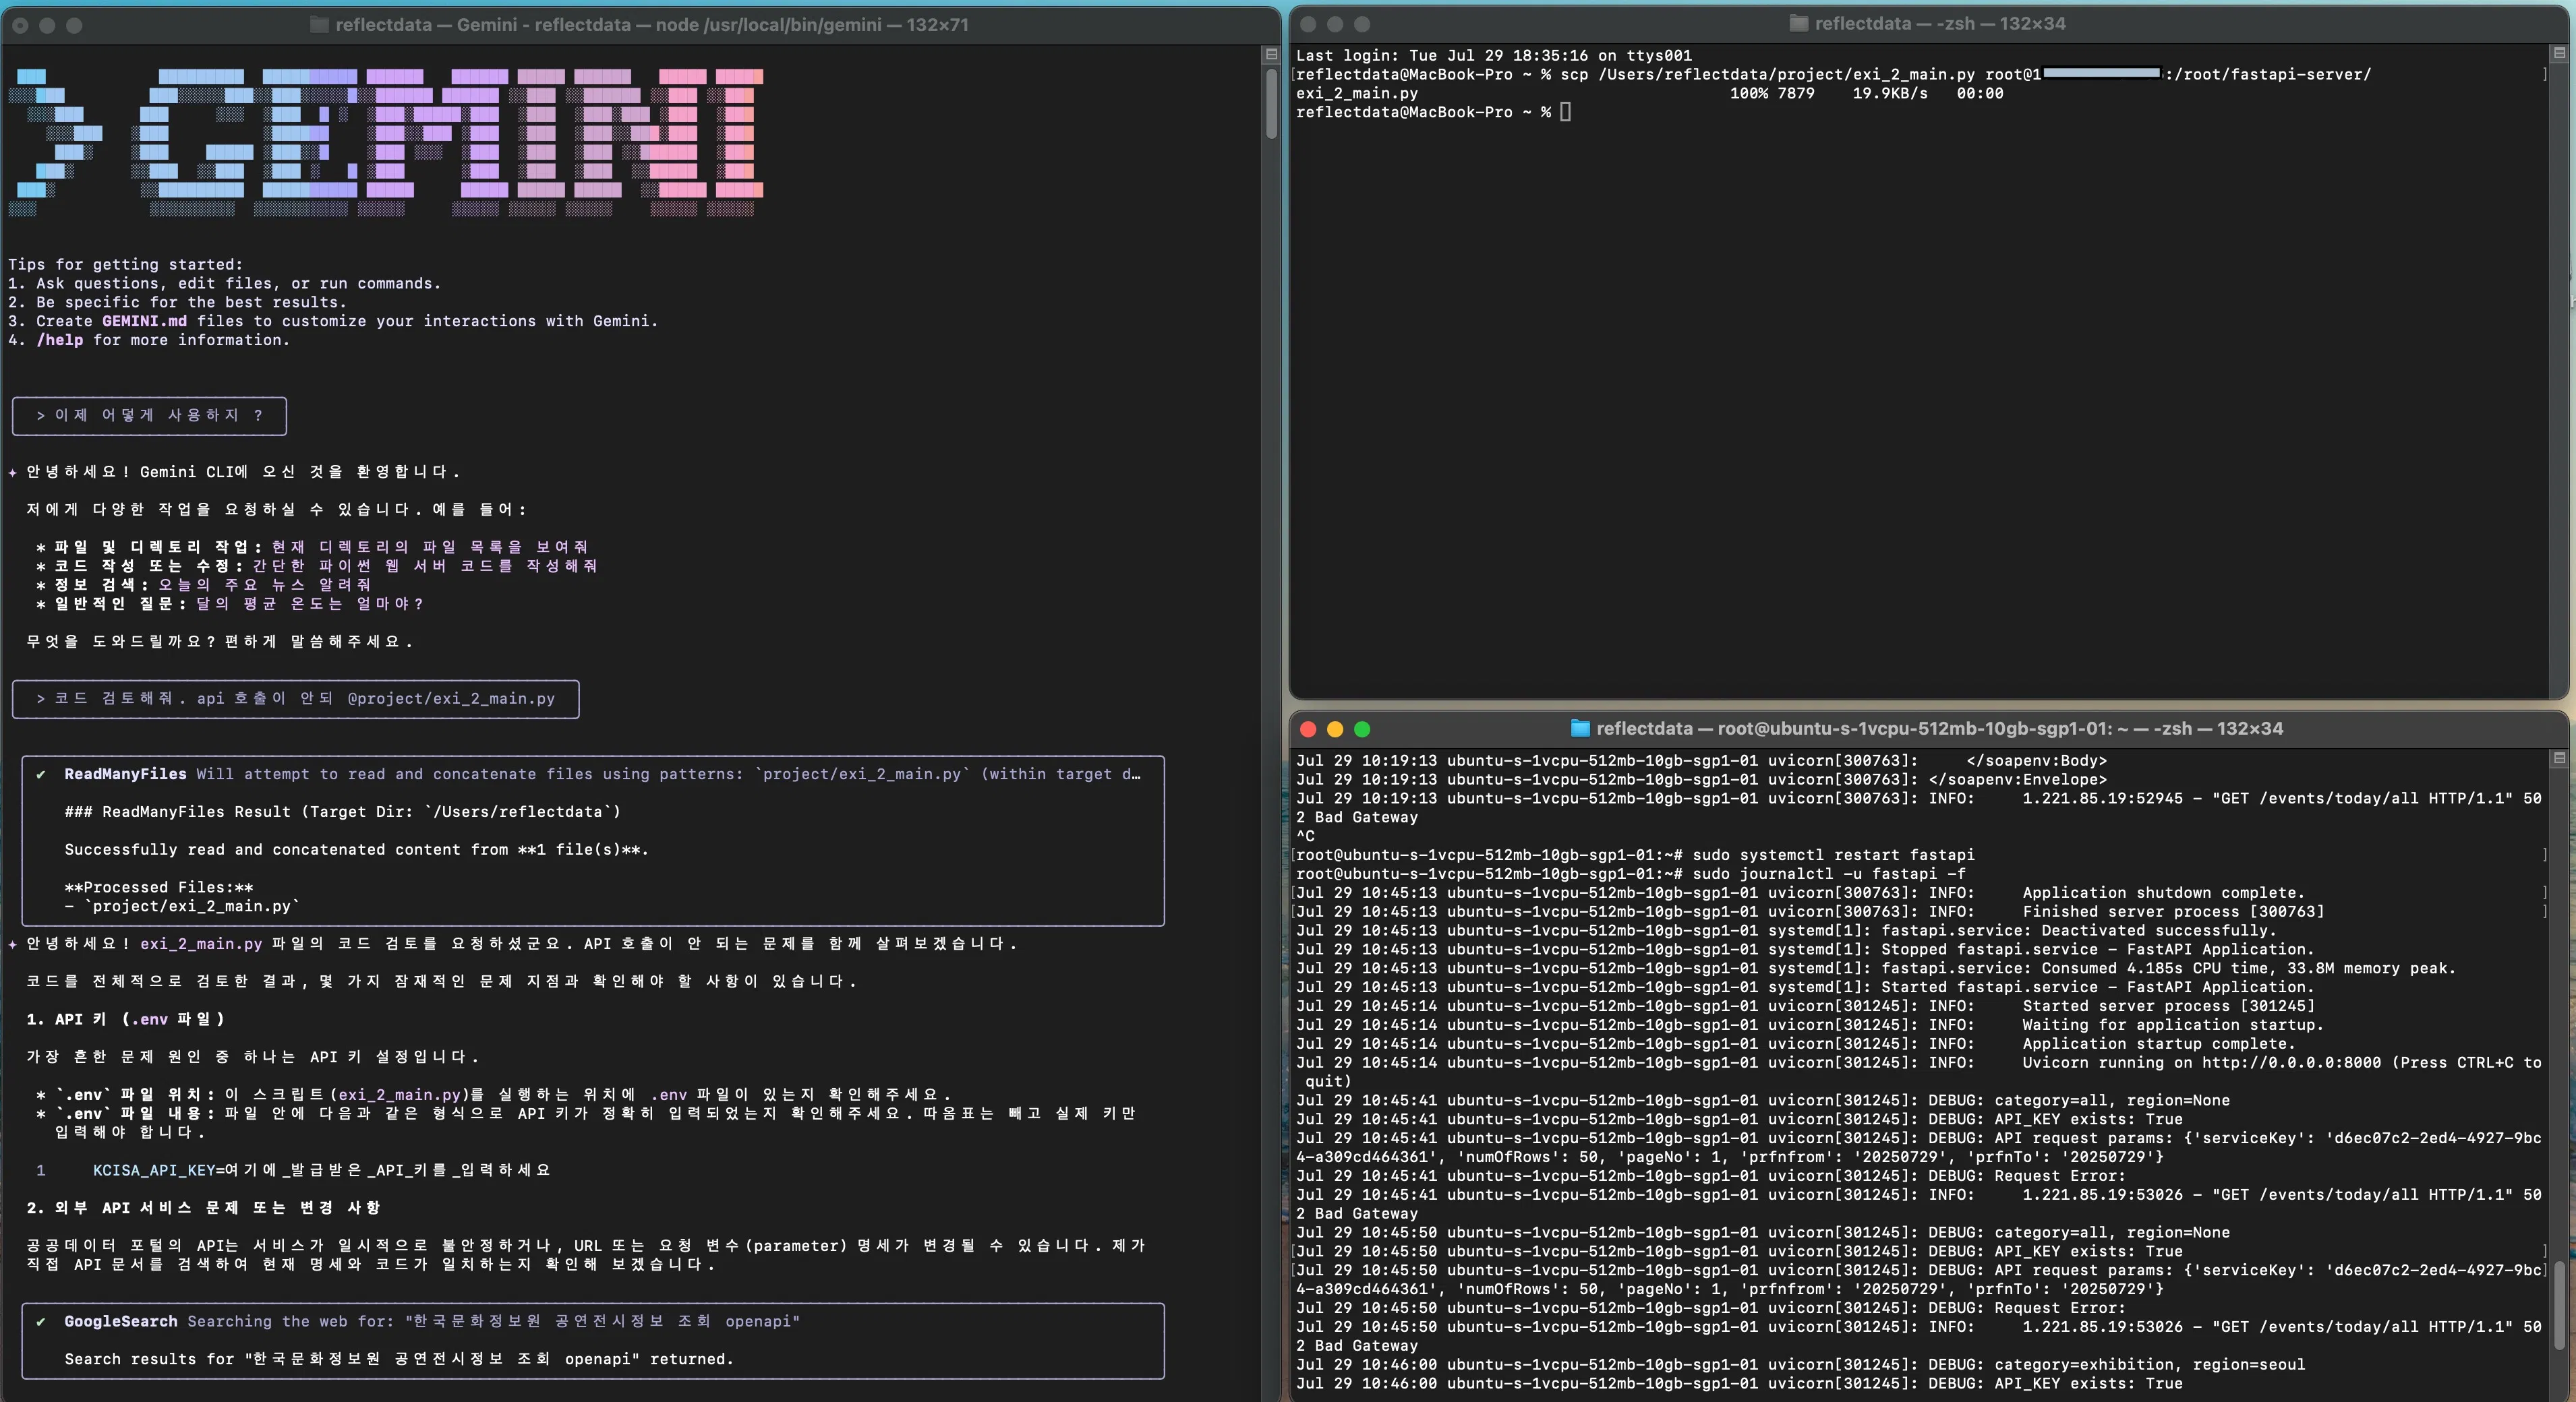Click the /help text in the Gemini tips list
This screenshot has width=2576, height=1402.
(60, 340)
